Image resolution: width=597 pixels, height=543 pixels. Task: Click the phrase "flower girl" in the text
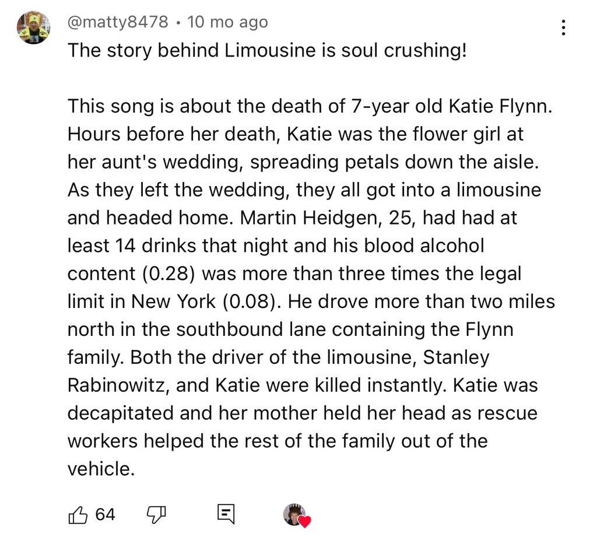[x=444, y=134]
